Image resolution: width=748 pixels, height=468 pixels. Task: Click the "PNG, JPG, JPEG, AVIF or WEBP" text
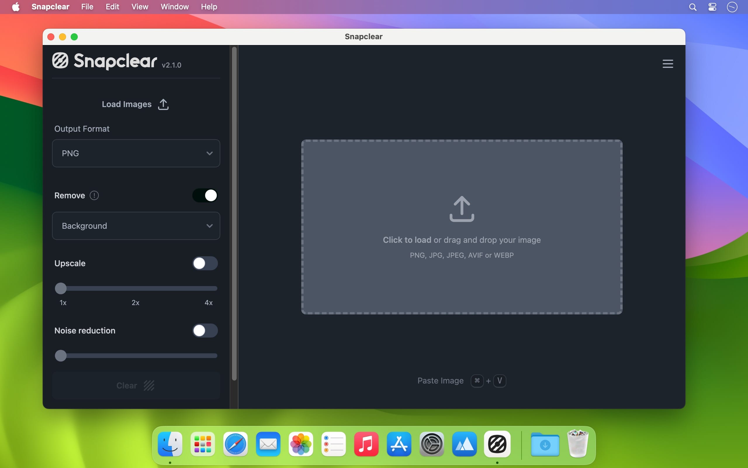coord(462,255)
